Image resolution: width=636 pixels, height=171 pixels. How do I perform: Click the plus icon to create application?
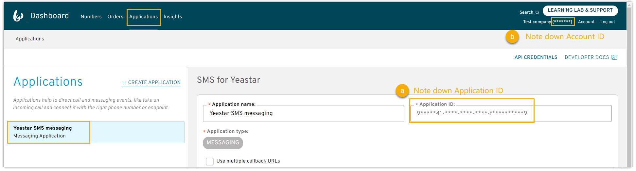click(x=124, y=83)
